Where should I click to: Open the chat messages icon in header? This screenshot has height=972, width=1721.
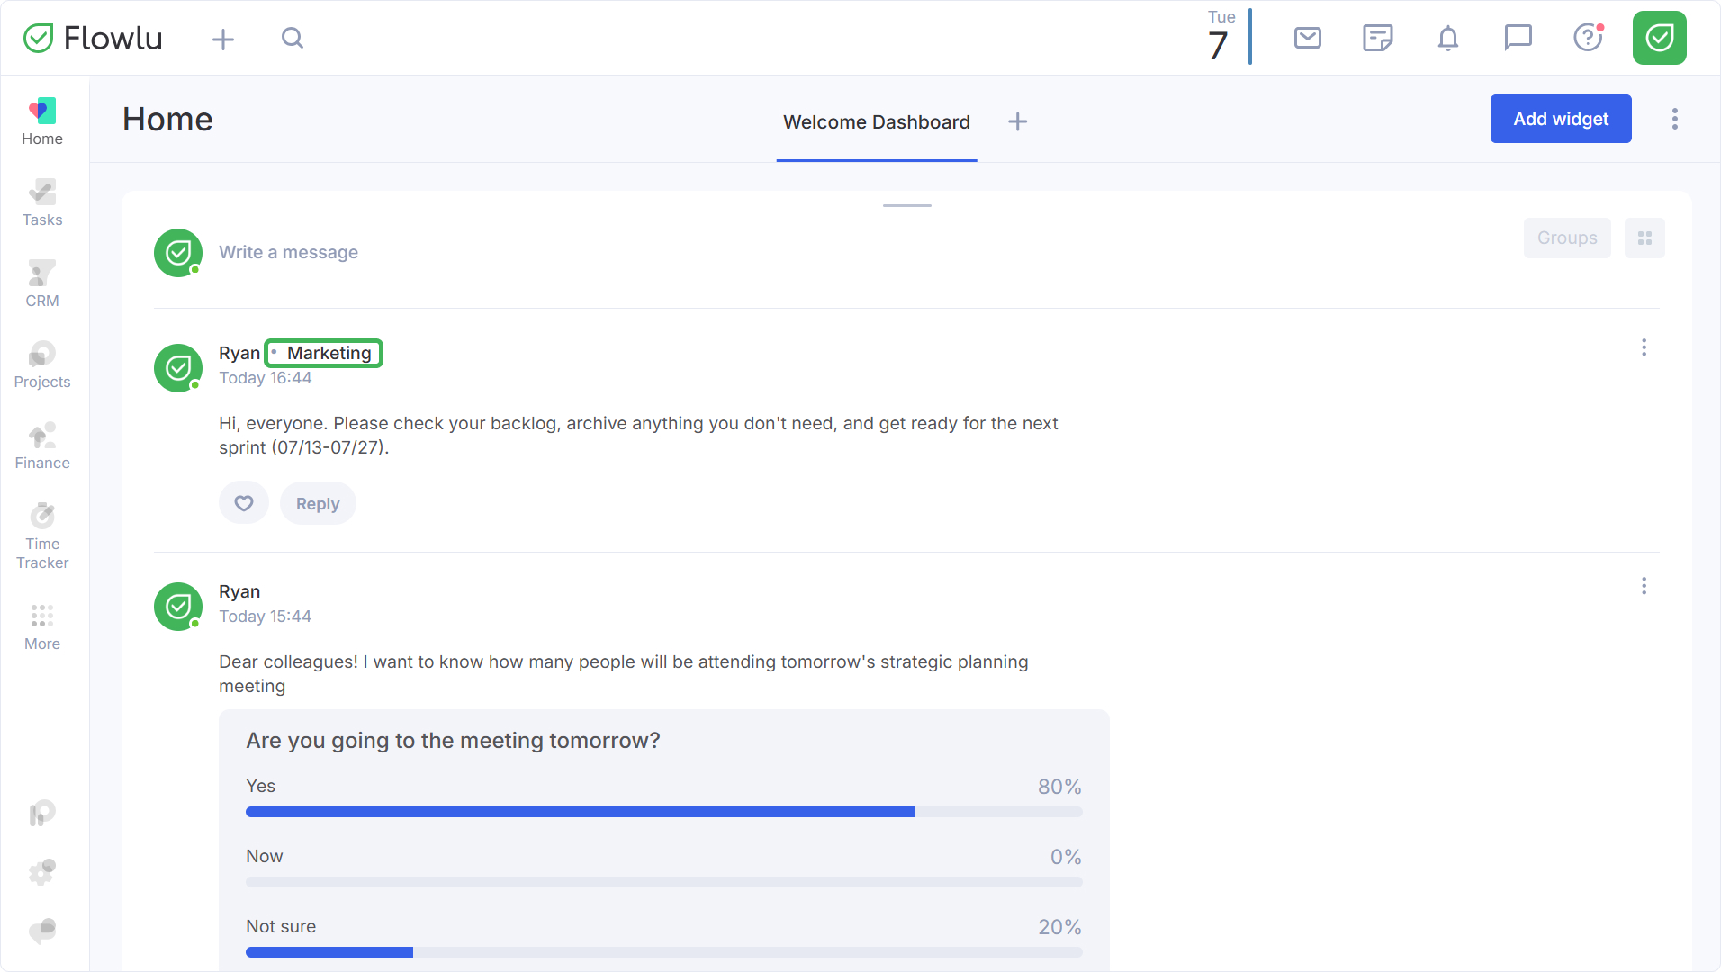point(1518,38)
